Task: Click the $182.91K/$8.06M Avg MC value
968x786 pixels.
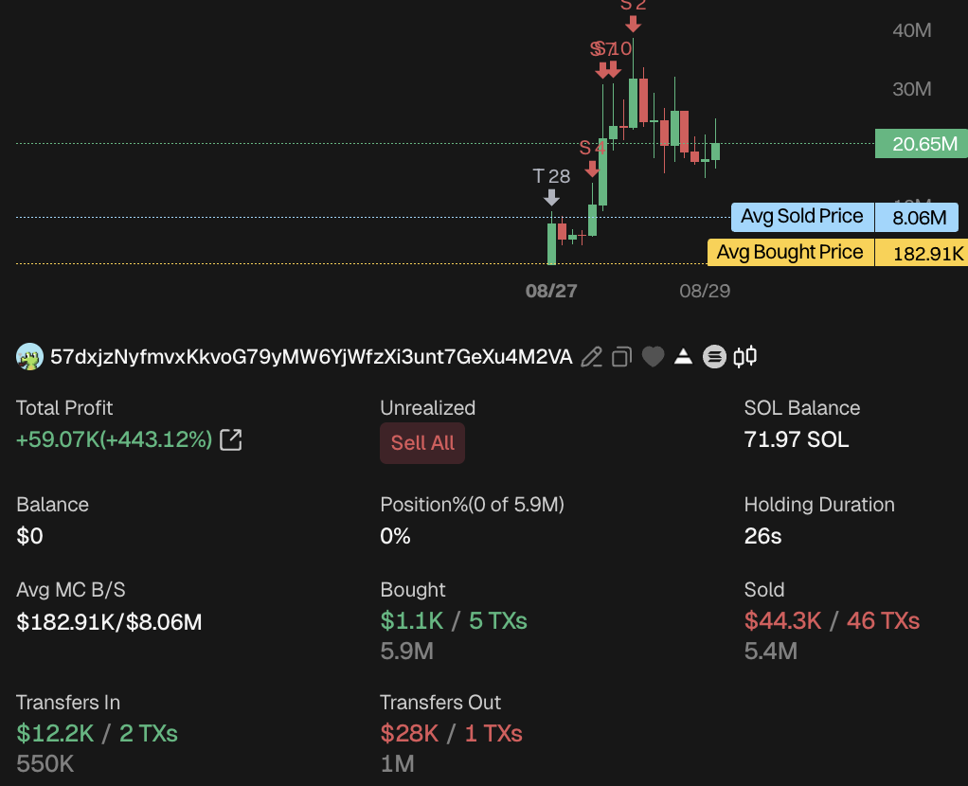Action: click(x=109, y=622)
